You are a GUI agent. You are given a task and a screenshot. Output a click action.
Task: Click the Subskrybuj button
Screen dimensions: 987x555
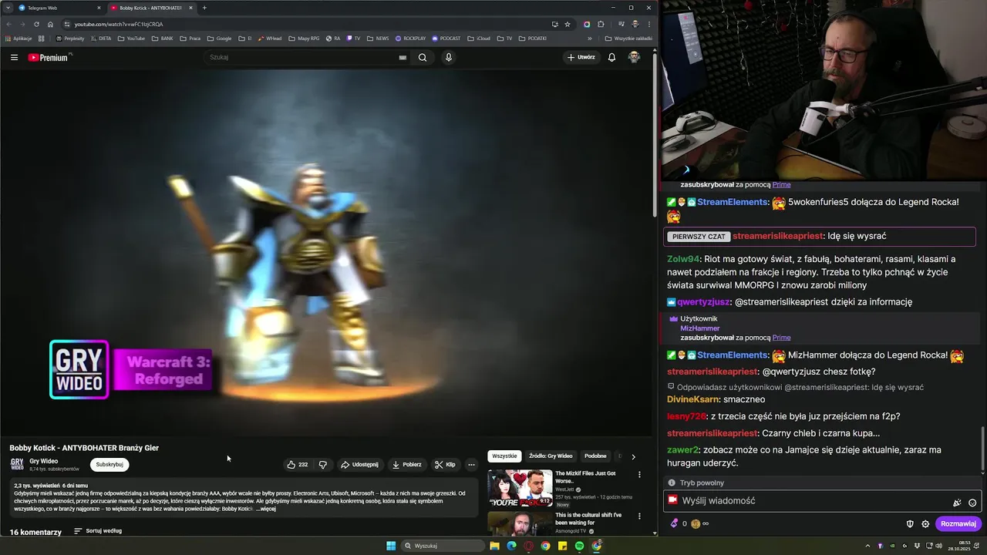point(109,465)
